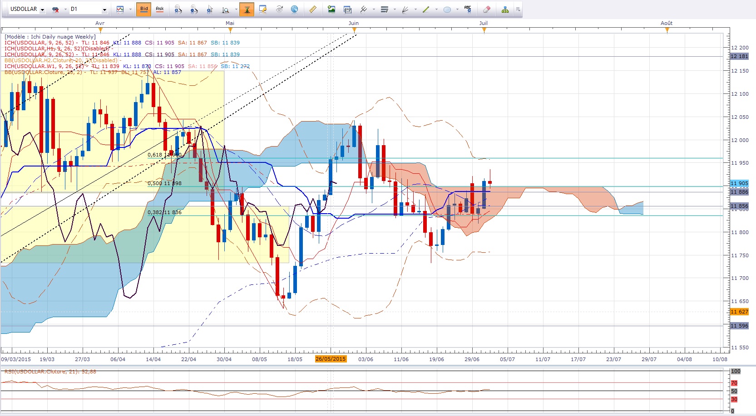Click the add image icon

click(331, 9)
